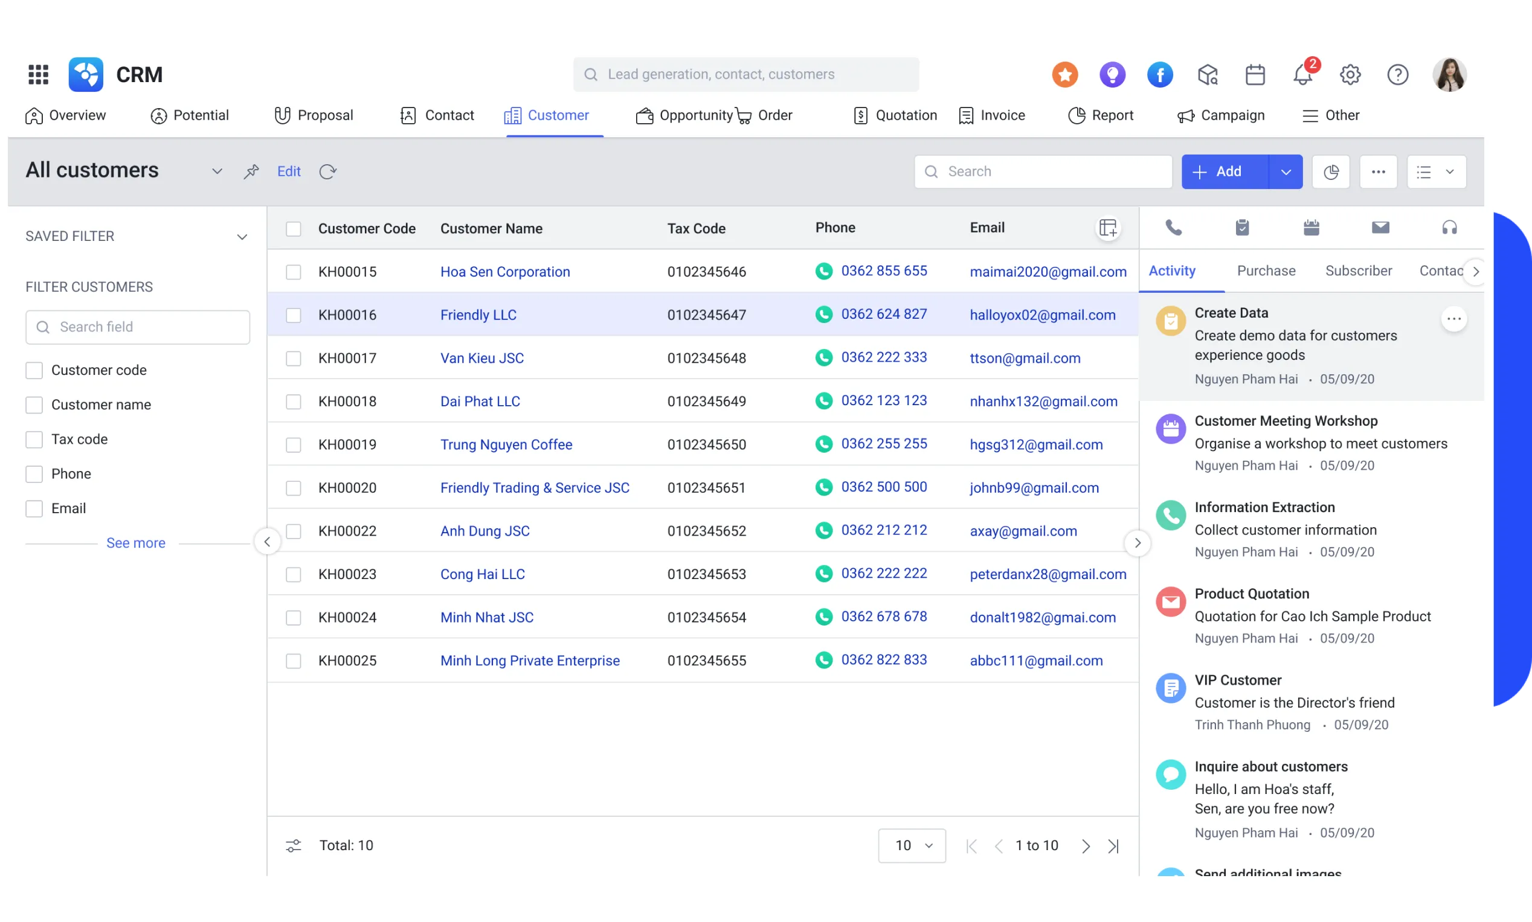Enable the Customer name filter checkbox
Image resolution: width=1532 pixels, height=922 pixels.
point(34,405)
